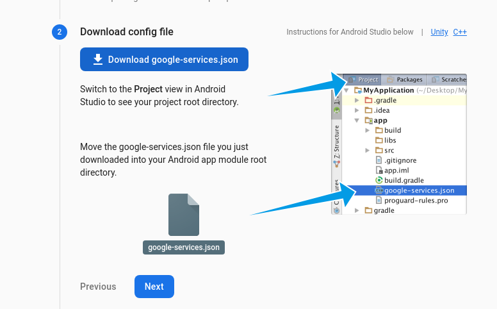Click the Next button
The width and height of the screenshot is (497, 309).
pyautogui.click(x=154, y=287)
